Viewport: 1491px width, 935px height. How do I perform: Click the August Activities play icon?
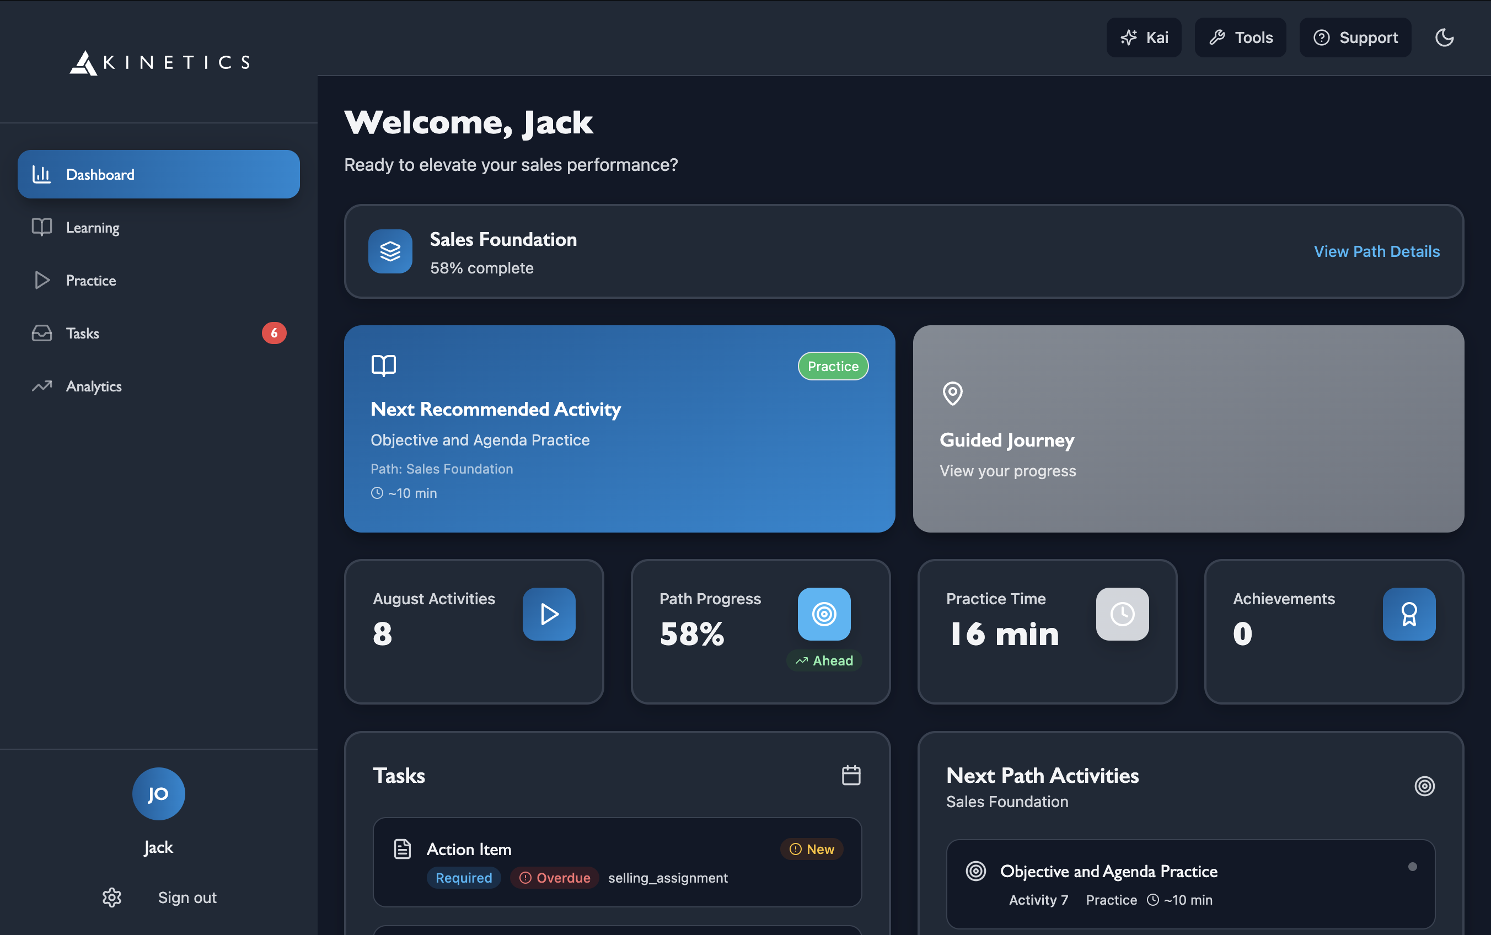pyautogui.click(x=549, y=614)
